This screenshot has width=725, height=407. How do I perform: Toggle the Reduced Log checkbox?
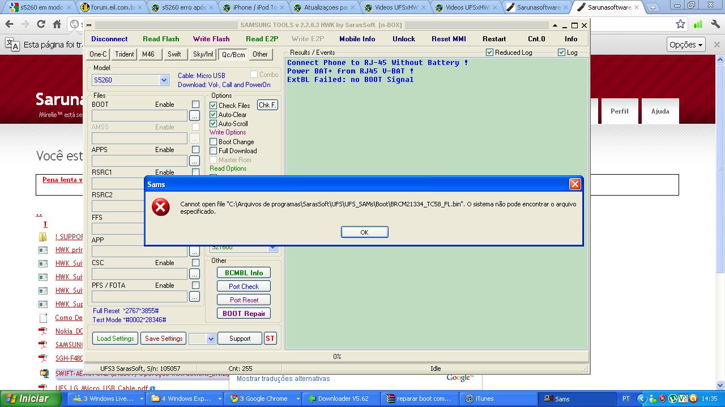(x=489, y=52)
